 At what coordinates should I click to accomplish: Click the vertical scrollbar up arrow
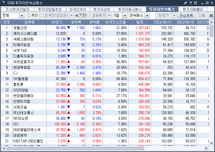(x=211, y=22)
